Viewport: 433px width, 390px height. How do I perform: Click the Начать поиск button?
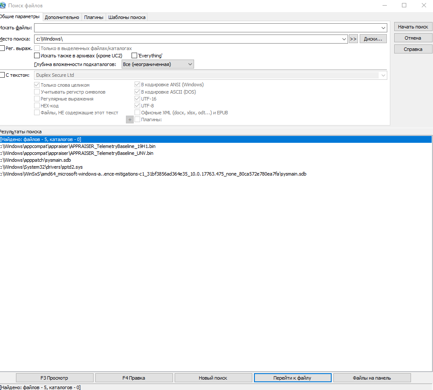point(413,27)
